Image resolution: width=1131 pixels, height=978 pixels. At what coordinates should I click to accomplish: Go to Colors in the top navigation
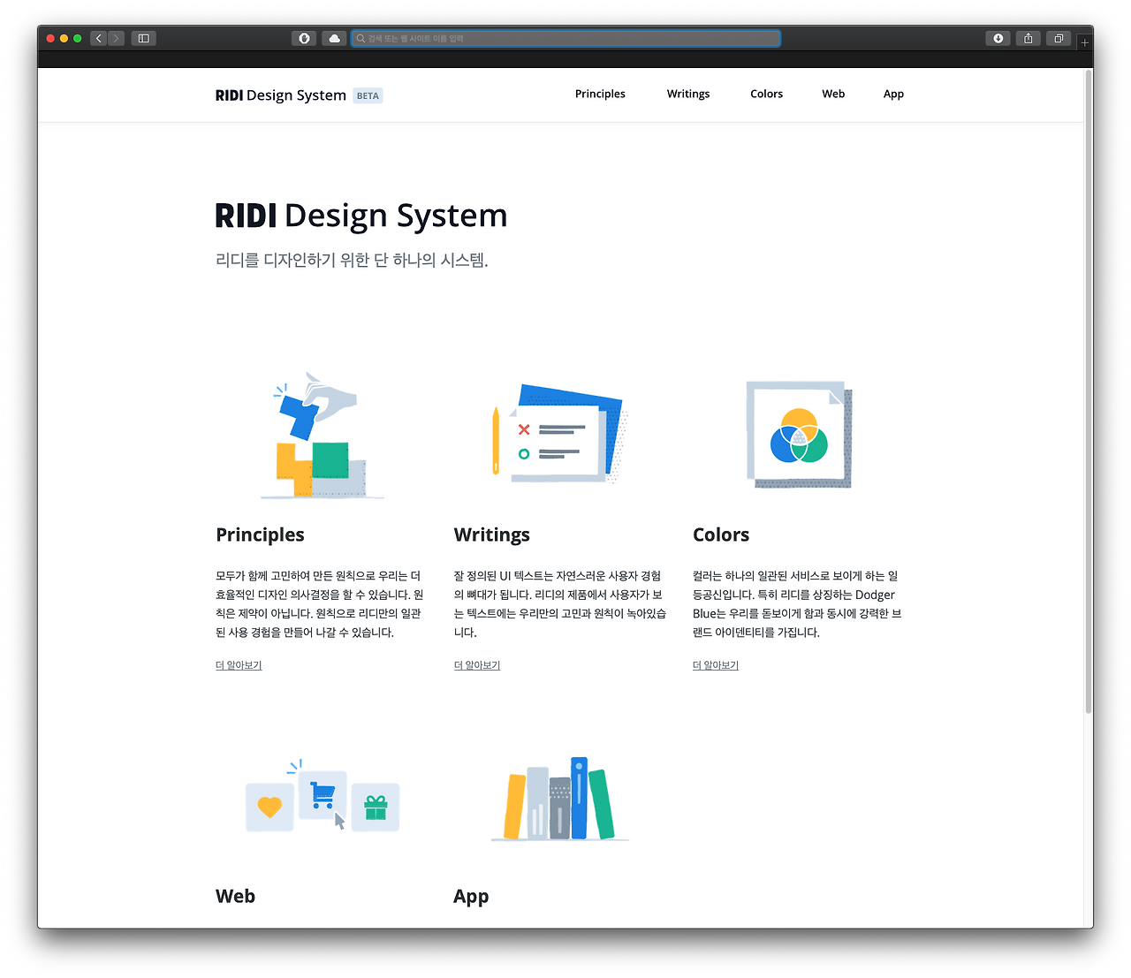[x=766, y=94]
